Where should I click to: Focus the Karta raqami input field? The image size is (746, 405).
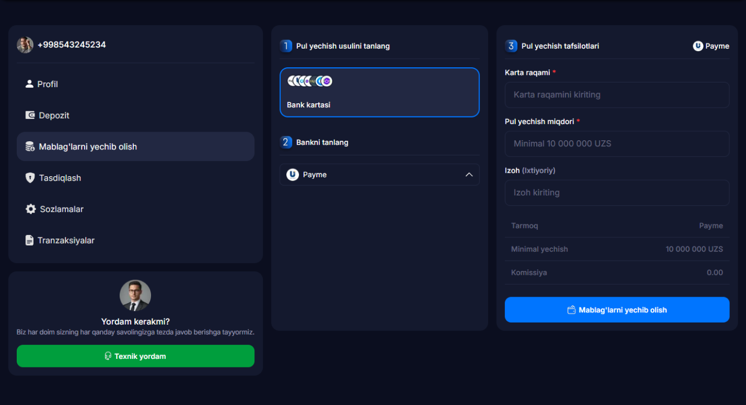pos(617,95)
